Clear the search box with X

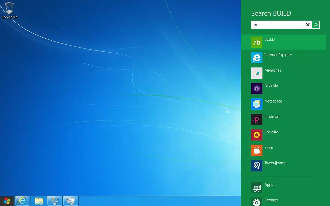point(308,25)
